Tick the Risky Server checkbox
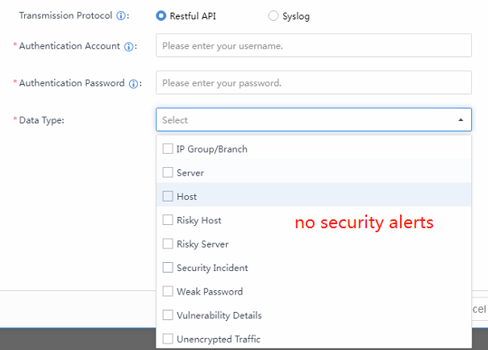The width and height of the screenshot is (488, 350). point(168,244)
